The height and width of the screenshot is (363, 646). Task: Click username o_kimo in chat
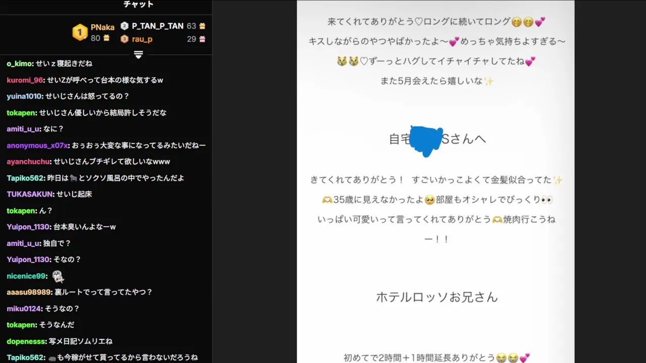[20, 64]
